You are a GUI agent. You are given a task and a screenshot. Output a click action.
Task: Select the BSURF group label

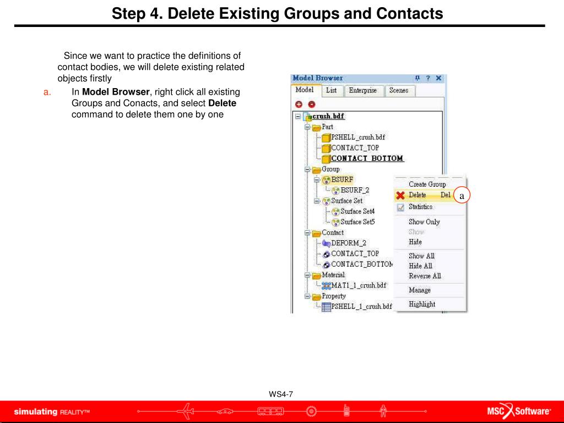tap(342, 180)
